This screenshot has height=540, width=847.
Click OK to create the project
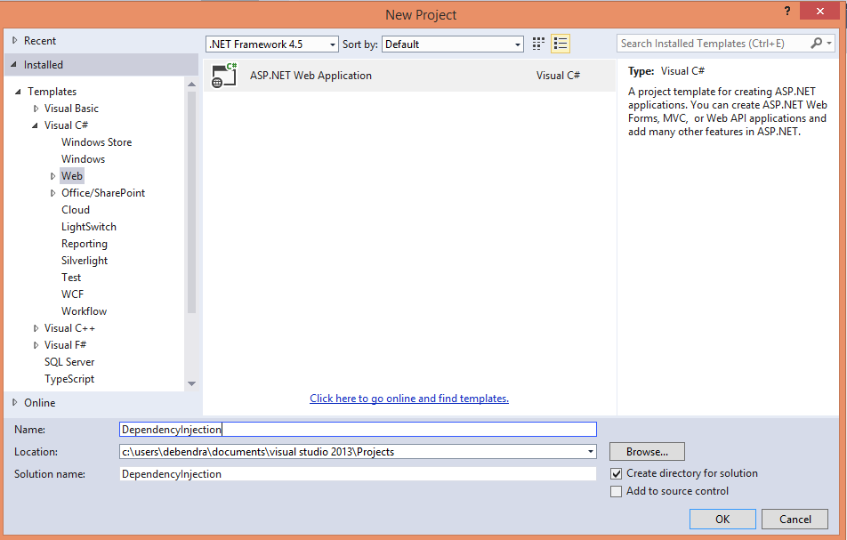722,519
